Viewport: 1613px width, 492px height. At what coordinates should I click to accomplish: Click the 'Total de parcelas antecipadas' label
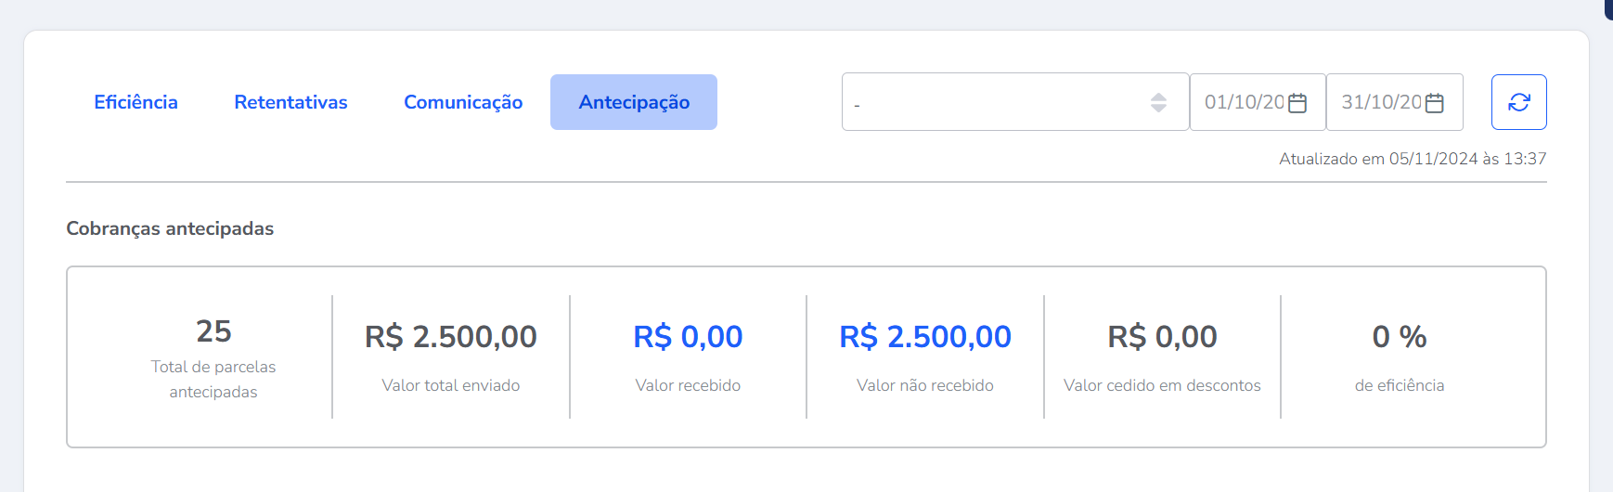[x=213, y=379]
